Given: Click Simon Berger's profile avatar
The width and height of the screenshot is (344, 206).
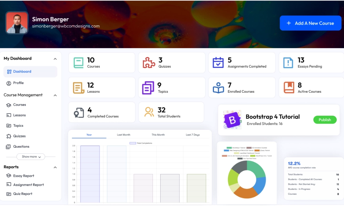Looking at the screenshot, I should point(17,23).
